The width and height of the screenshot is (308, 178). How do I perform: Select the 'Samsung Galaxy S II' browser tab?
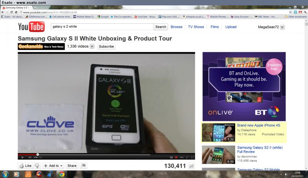(x=16, y=7)
